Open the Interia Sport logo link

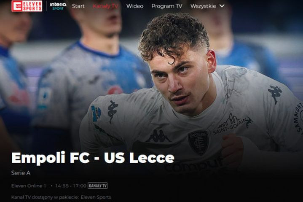[58, 6]
